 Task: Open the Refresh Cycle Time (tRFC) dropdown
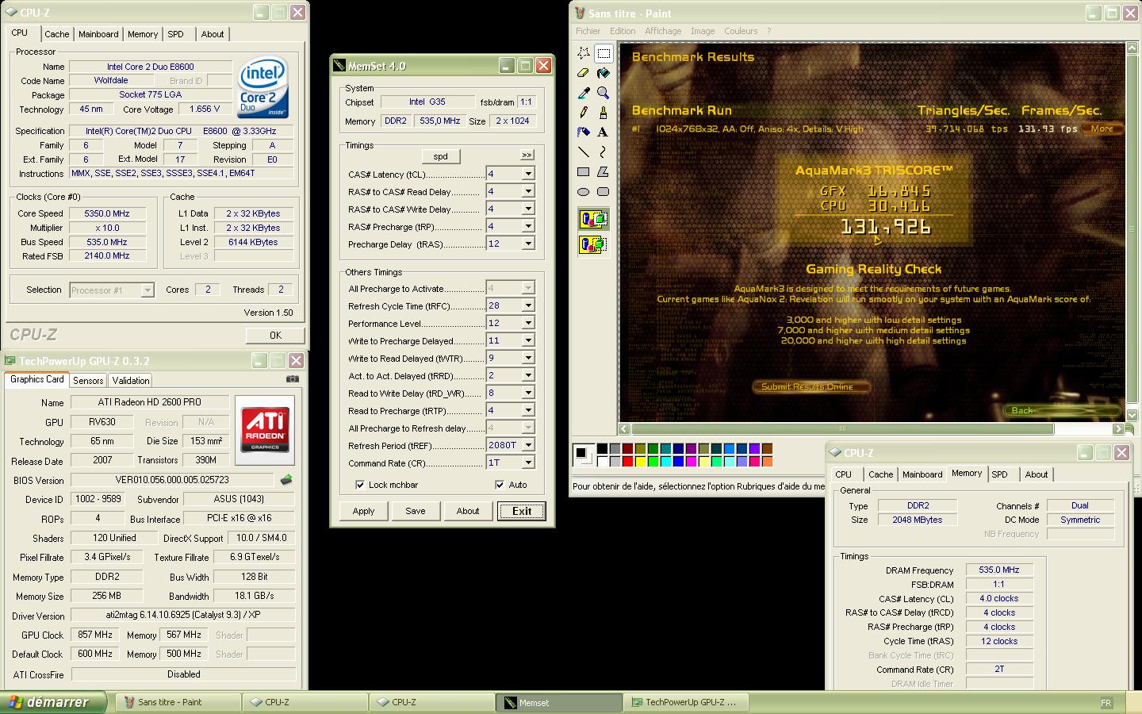pos(527,305)
